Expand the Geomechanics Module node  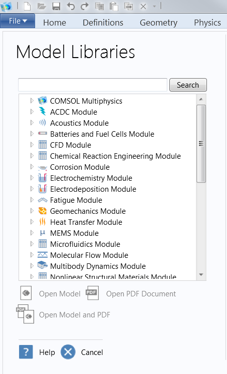(32, 211)
